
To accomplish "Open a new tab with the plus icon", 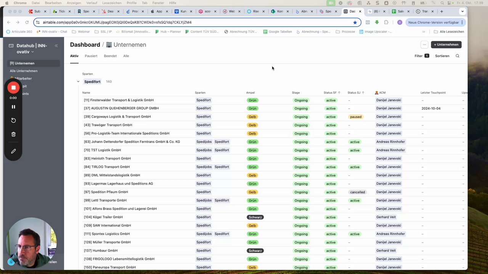I will [x=441, y=11].
